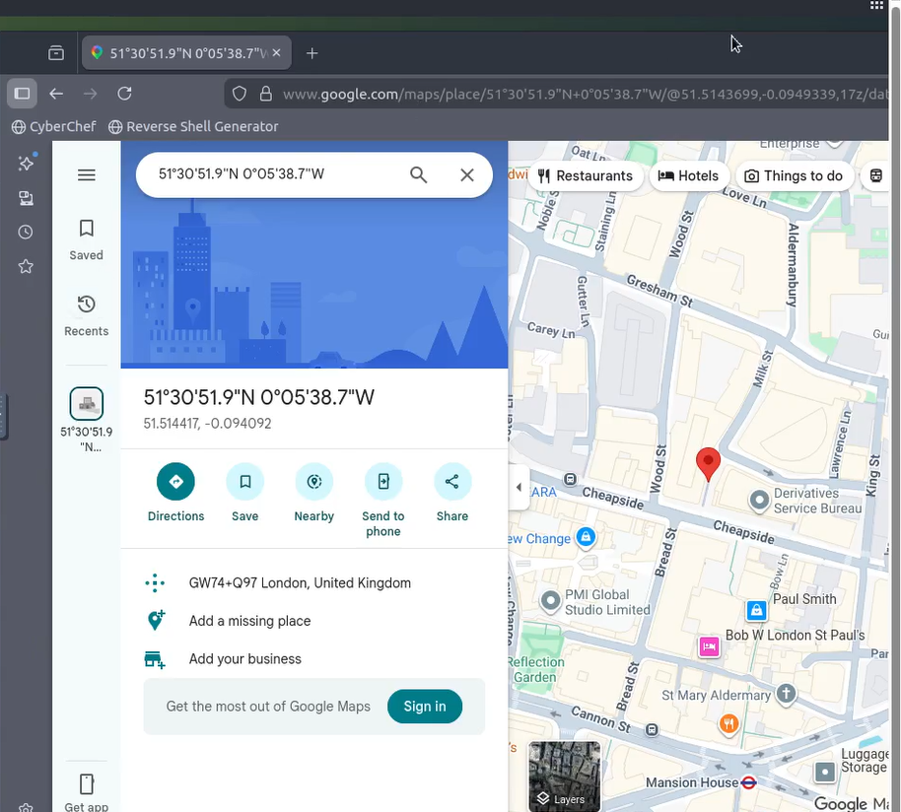Select the Restaurants filter chip

pos(586,174)
